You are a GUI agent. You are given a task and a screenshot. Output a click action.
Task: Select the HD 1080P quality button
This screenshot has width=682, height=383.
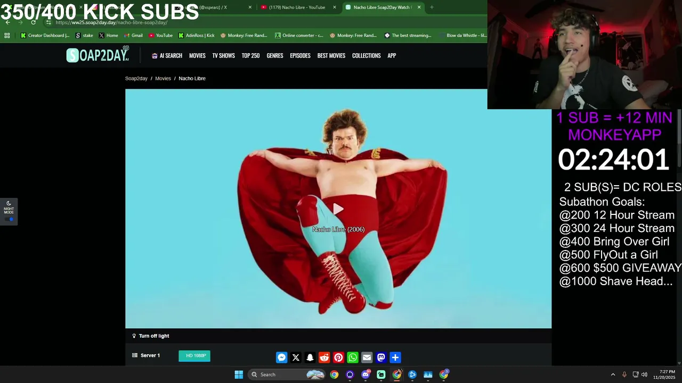[196, 355]
